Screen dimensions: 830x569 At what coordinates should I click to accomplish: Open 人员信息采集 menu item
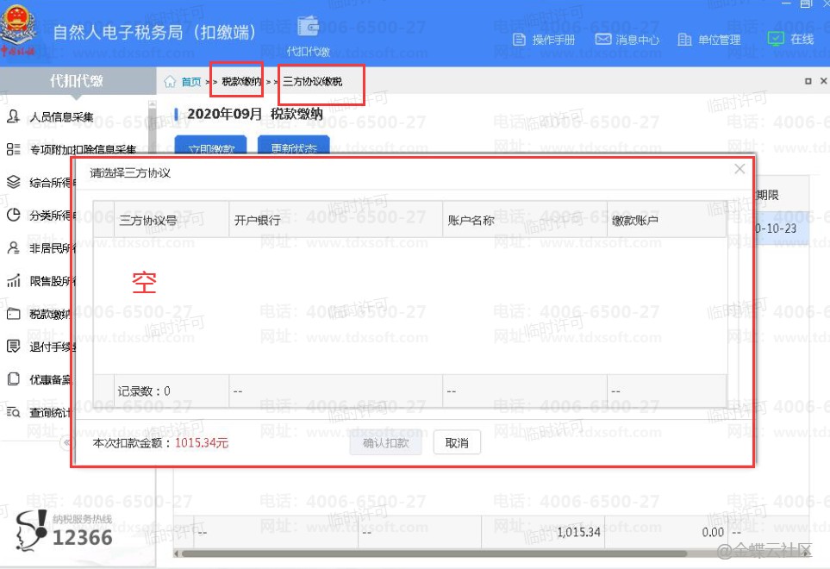pos(61,117)
